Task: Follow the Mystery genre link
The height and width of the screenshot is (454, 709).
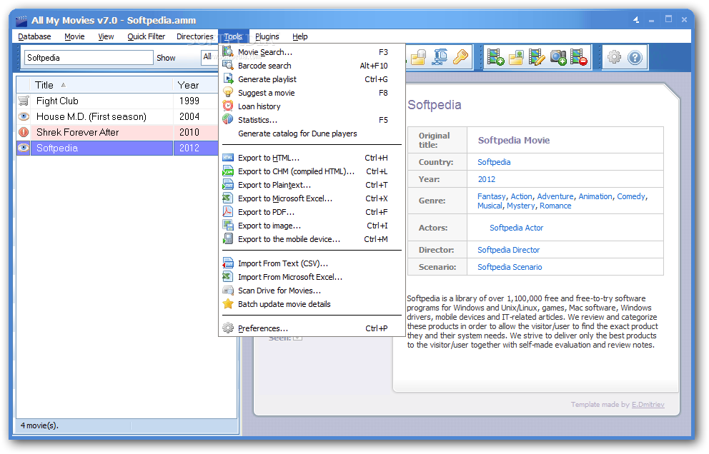Action: (x=521, y=206)
